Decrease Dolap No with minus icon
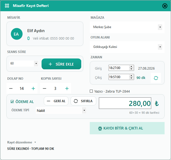The height and width of the screenshot is (160, 171). [x=11, y=89]
